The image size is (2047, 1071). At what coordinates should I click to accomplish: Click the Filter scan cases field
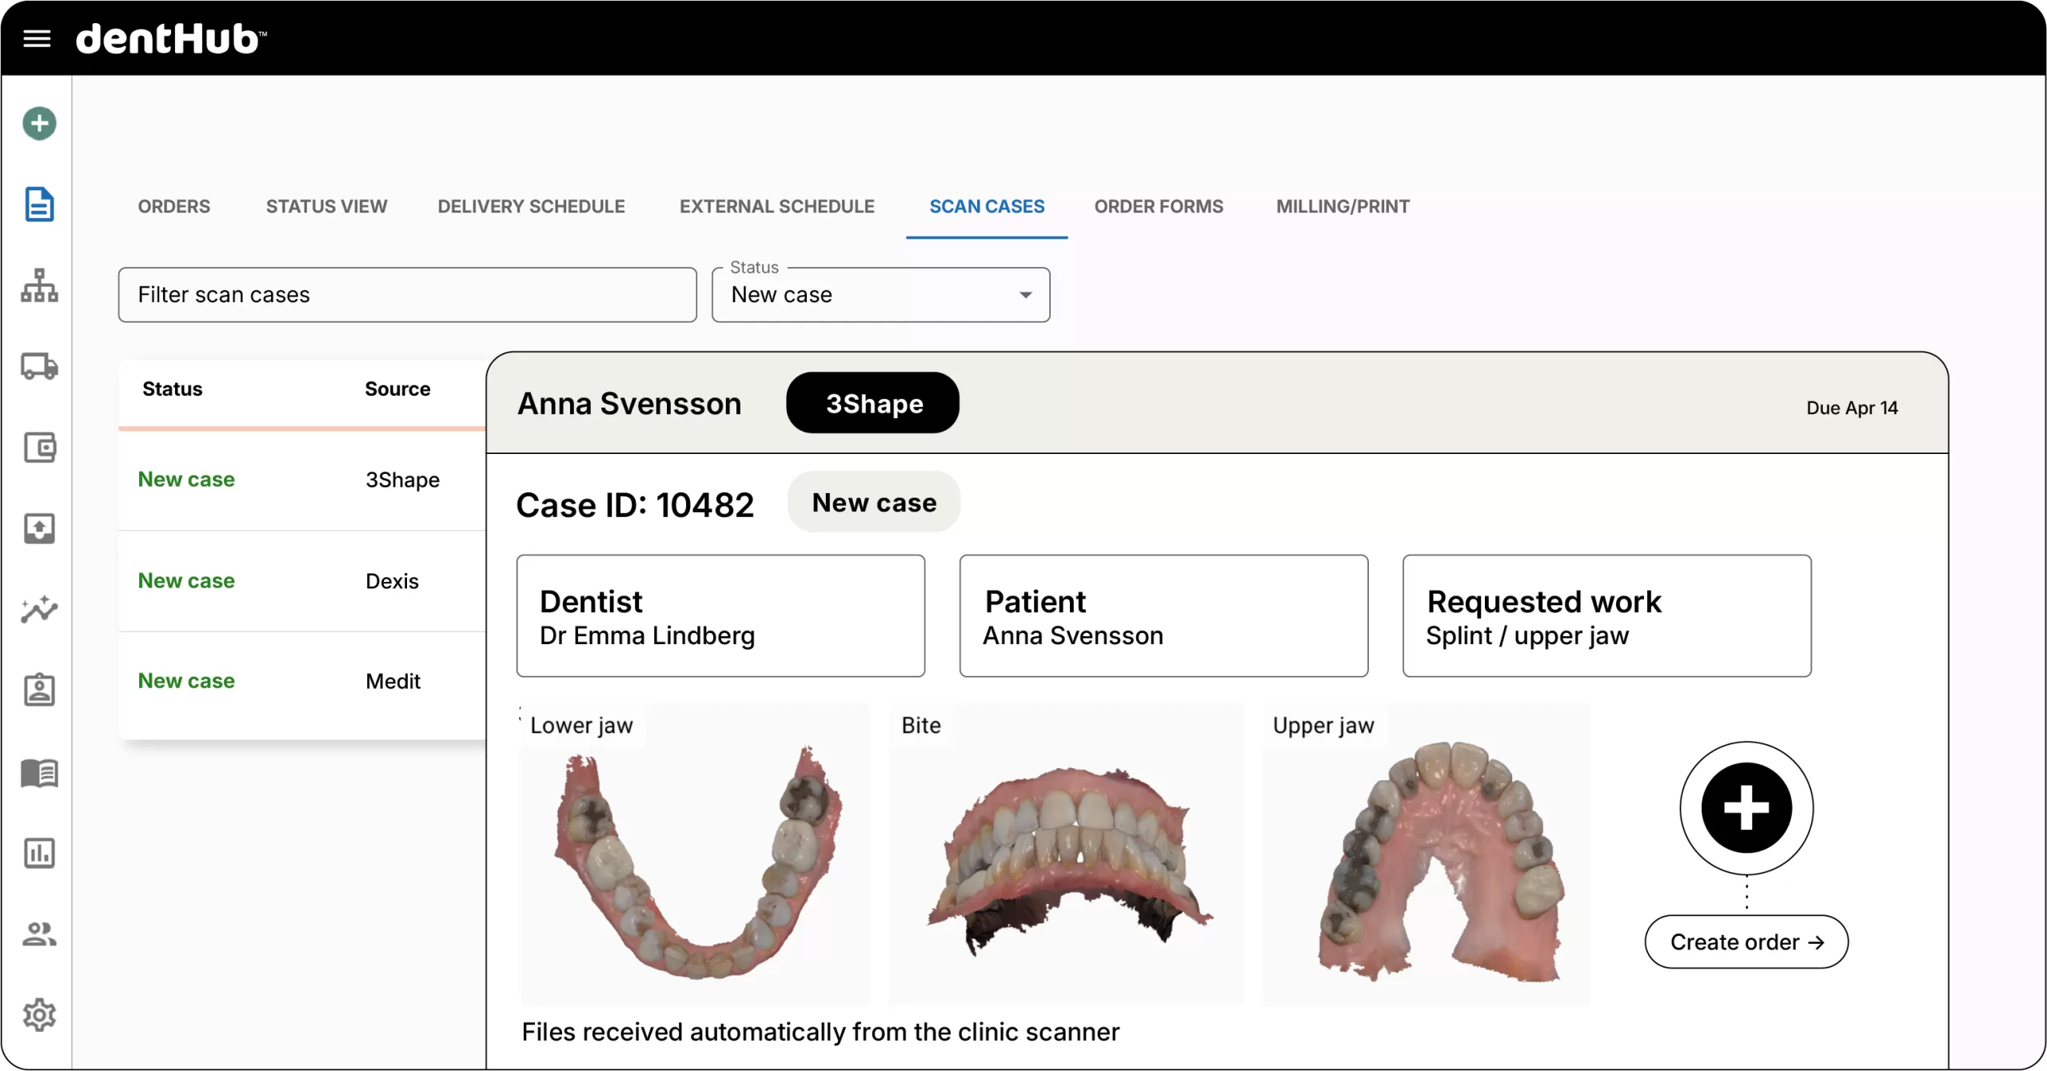pos(407,295)
